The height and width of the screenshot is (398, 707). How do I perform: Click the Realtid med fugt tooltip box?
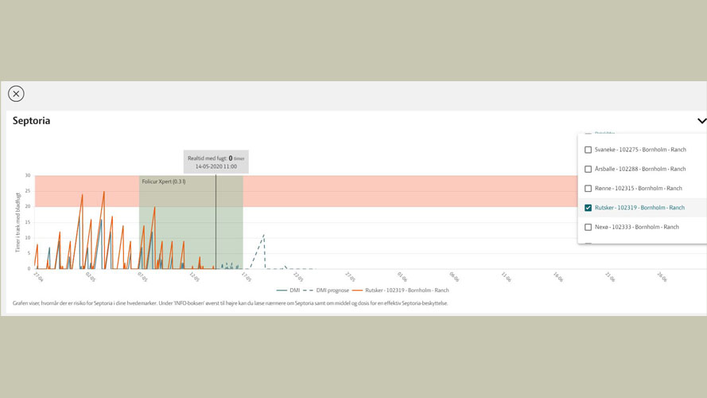[216, 162]
